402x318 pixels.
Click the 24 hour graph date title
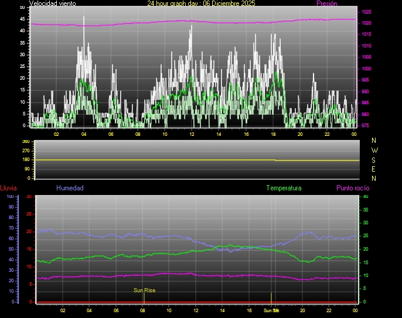pos(201,4)
